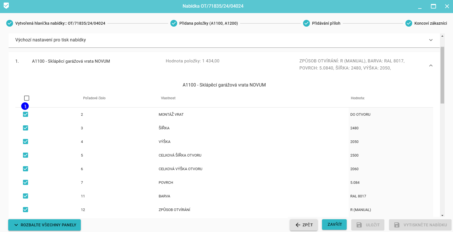This screenshot has height=232, width=453.
Task: Expand all panels with Rozbalte všechny panely
Action: 45,225
